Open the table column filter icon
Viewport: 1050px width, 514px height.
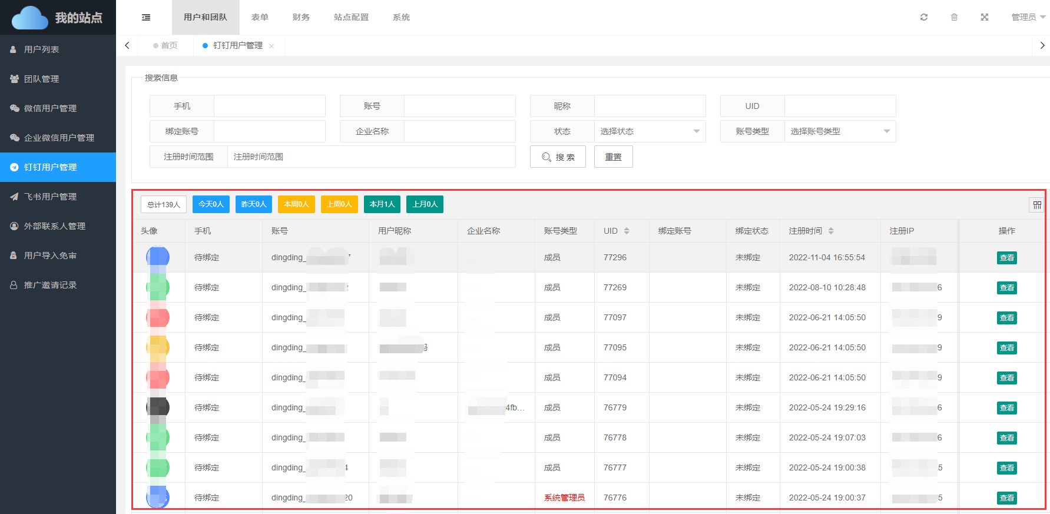coord(1037,205)
